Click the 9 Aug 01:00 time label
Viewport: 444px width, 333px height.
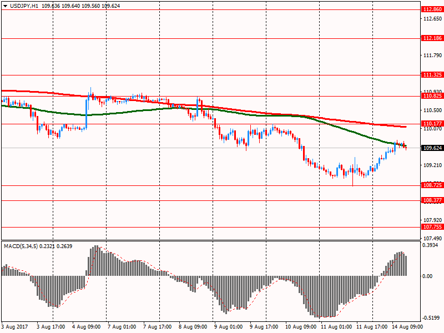[x=229, y=327]
